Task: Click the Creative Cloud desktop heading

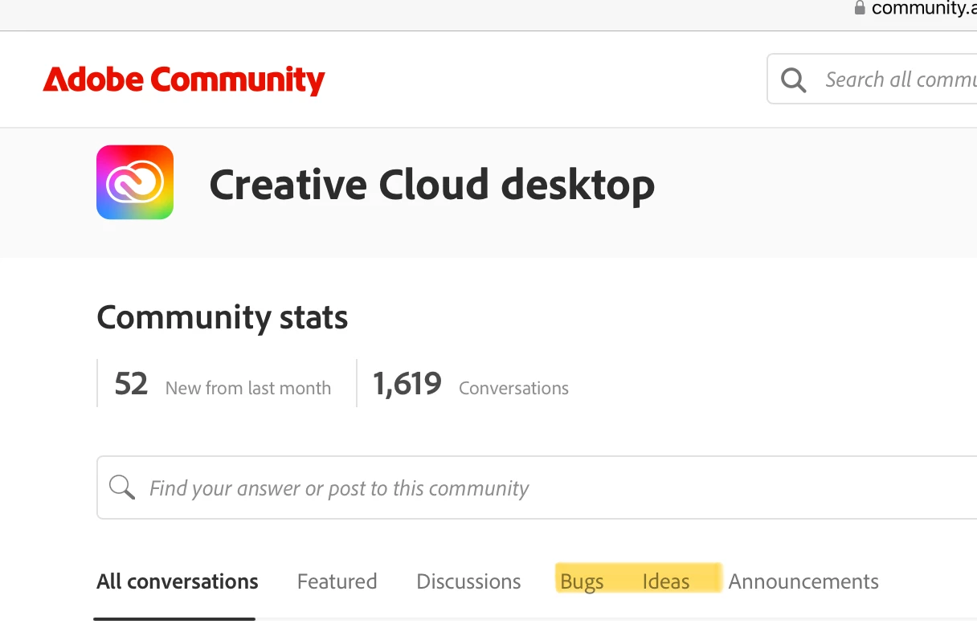Action: pos(432,185)
